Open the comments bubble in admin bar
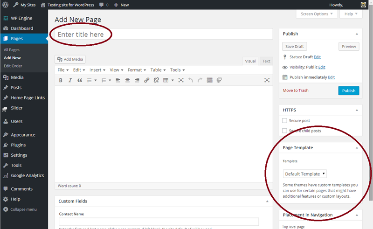 (x=104, y=5)
